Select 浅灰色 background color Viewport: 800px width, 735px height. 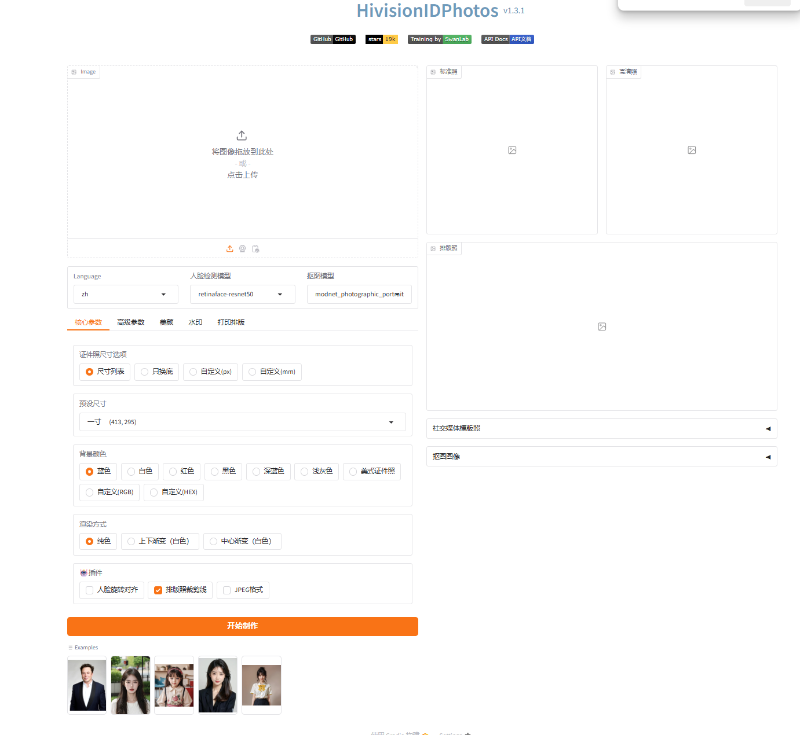click(x=317, y=472)
